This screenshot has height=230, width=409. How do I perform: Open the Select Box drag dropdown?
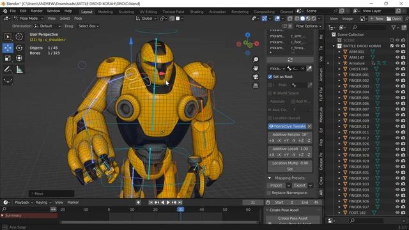(x=88, y=26)
